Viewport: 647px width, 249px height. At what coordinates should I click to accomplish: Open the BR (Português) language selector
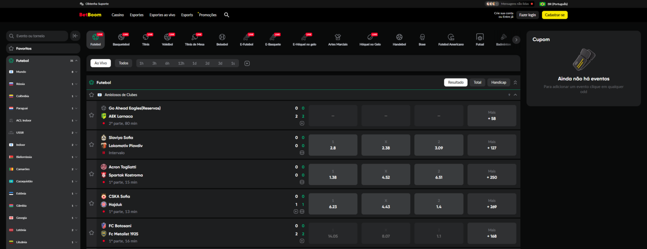[553, 4]
